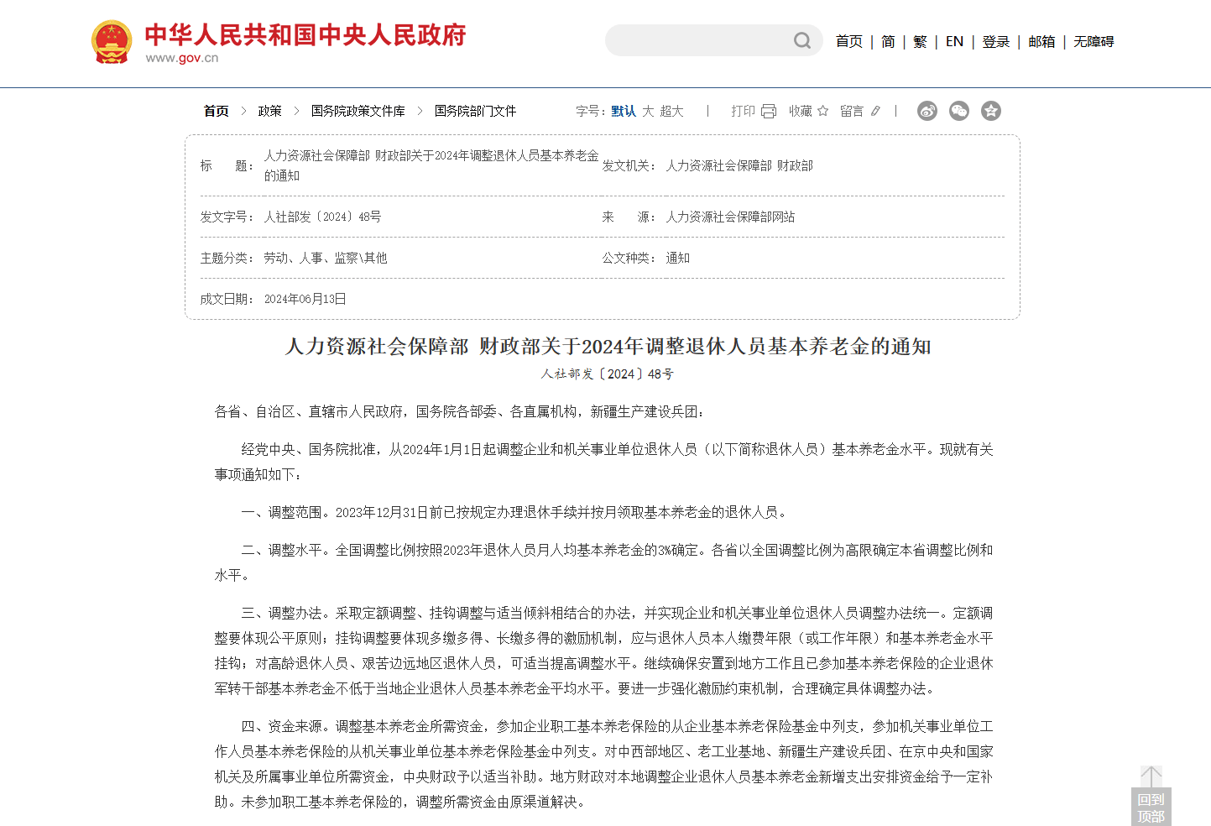The image size is (1211, 826).
Task: Click the star icon beside 收藏
Action: (x=822, y=110)
